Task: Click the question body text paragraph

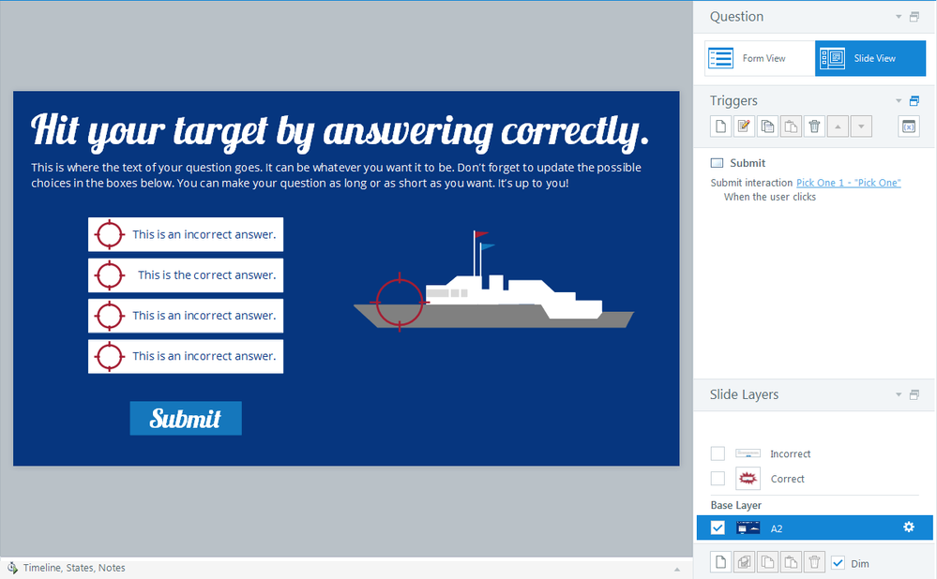Action: point(336,175)
